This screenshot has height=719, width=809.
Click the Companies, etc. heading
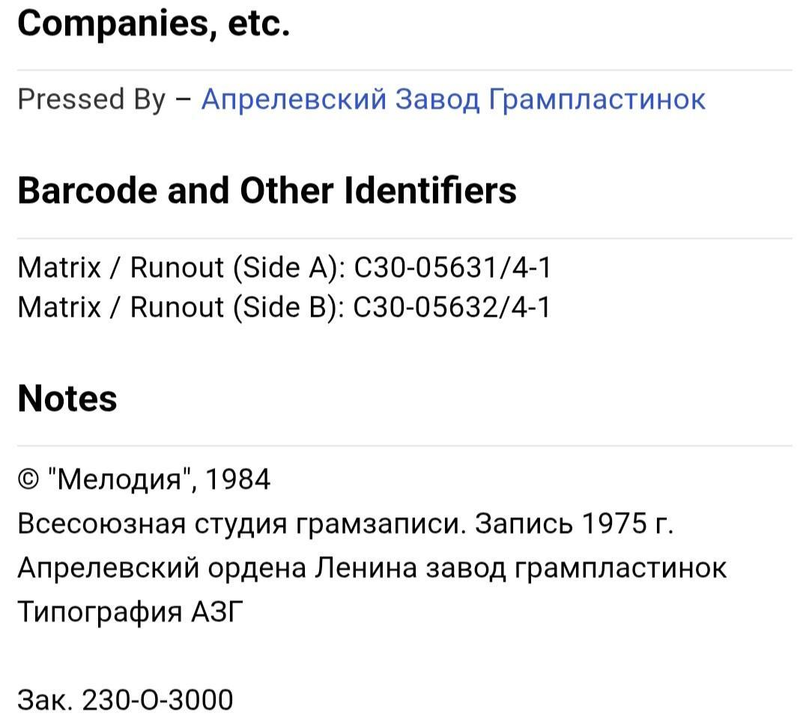tap(154, 24)
